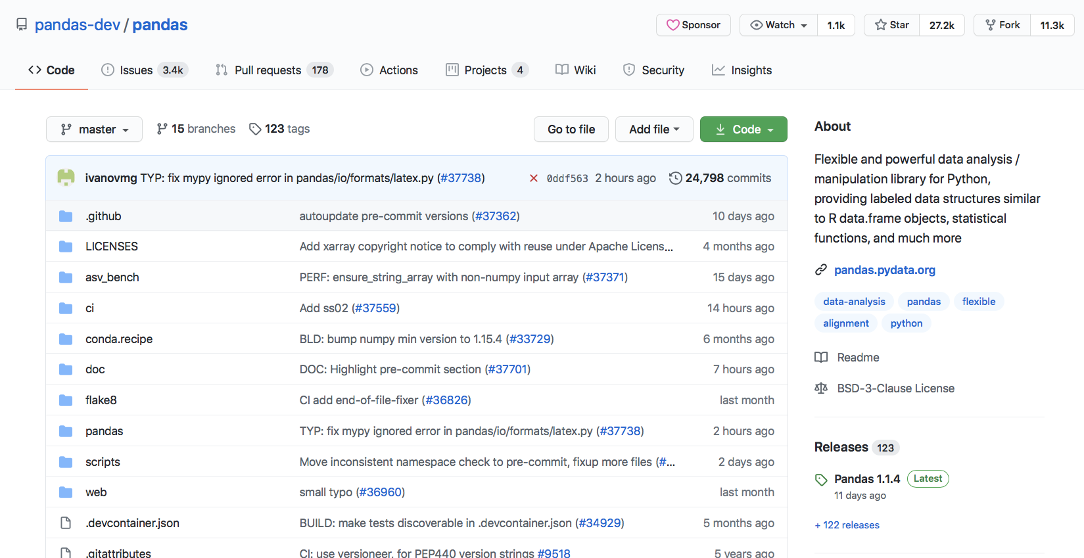Click the LICENSES folder icon
Screen dimensions: 1084x558
tap(66, 246)
